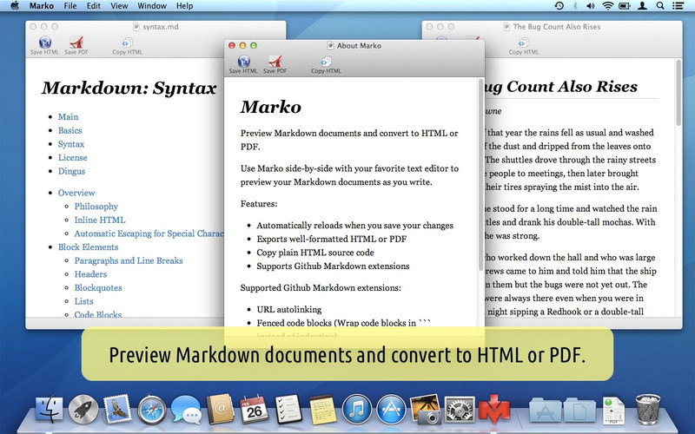Open Reminders checklist icon in Dock
Image resolution: width=695 pixels, height=434 pixels.
pos(288,409)
